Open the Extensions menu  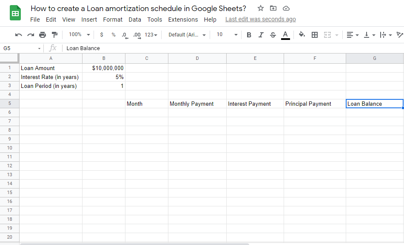183,20
